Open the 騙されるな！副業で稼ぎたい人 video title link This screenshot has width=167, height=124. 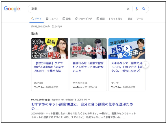point(88,67)
